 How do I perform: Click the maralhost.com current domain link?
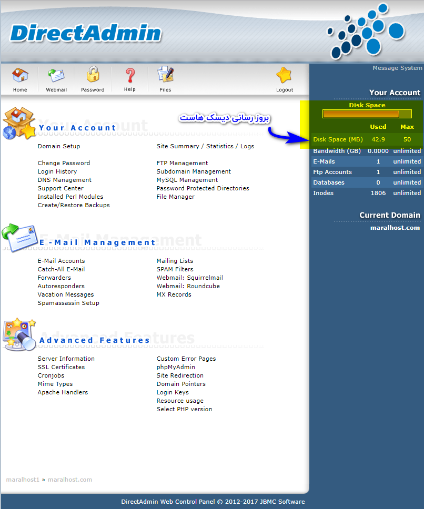point(395,228)
